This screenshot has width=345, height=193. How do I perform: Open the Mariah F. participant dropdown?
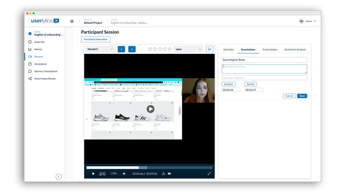(100, 49)
